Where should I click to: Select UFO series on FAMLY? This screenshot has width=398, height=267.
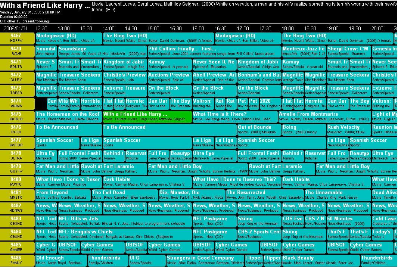(147, 260)
